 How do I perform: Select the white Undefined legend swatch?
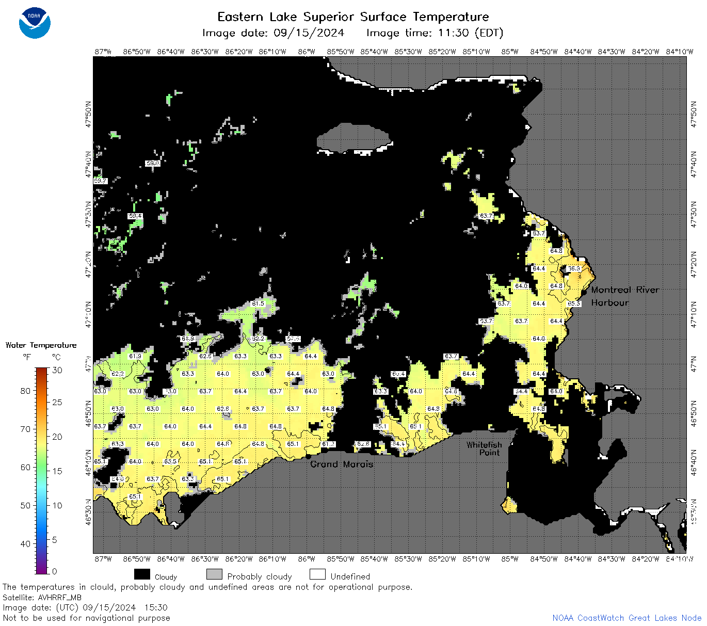pos(317,574)
